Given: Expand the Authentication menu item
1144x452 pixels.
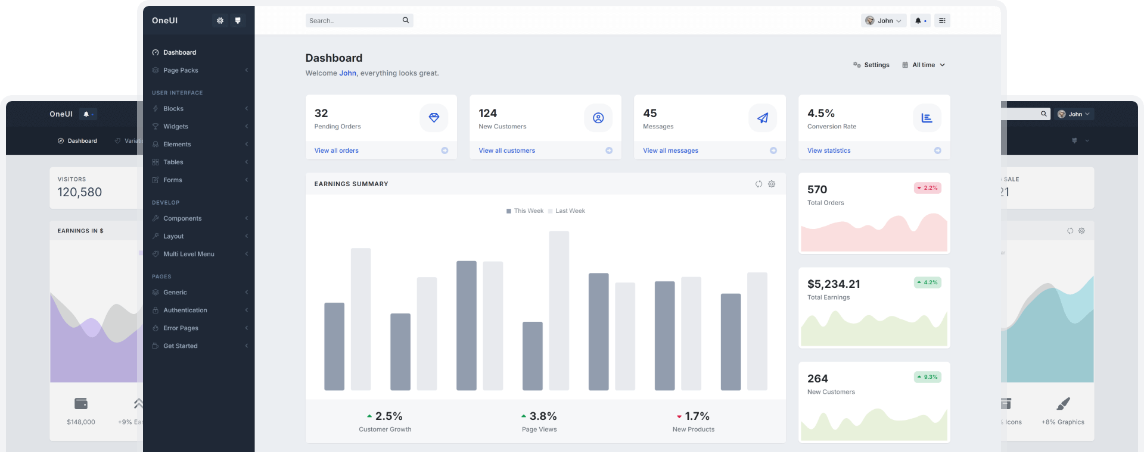Looking at the screenshot, I should 185,310.
